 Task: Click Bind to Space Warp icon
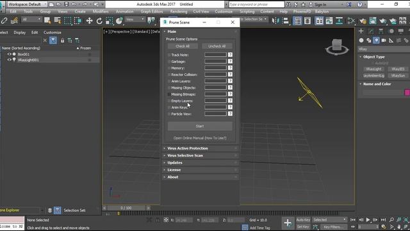[x=14, y=21]
